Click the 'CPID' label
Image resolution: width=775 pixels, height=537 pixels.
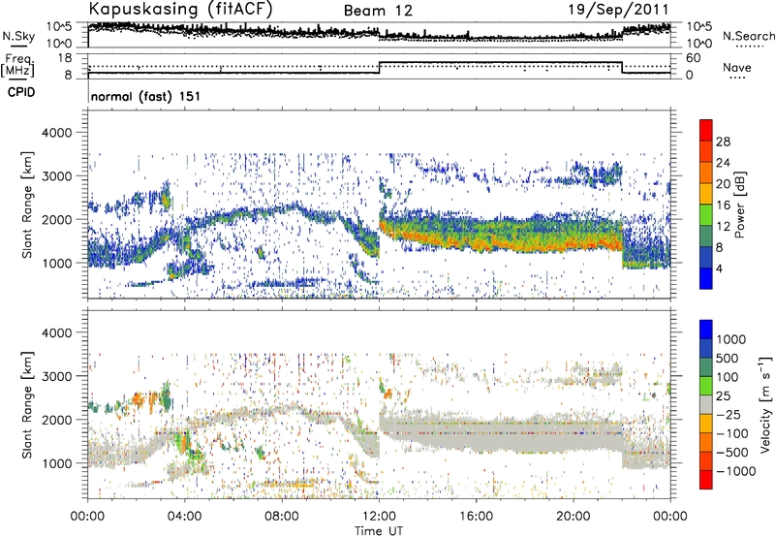21,92
